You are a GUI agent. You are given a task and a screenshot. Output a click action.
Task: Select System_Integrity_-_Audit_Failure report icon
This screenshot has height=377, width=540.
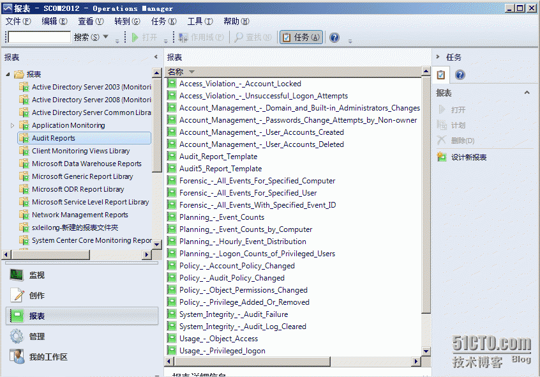(172, 314)
